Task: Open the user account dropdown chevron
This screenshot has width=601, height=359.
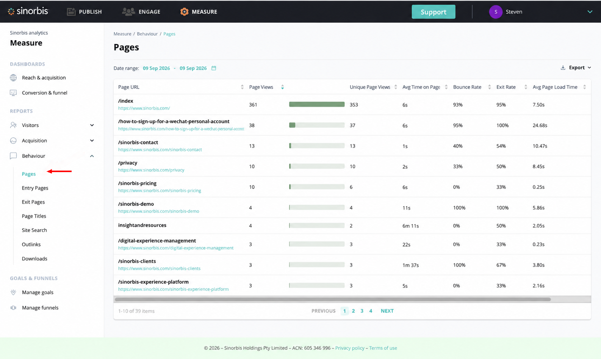Action: coord(590,12)
